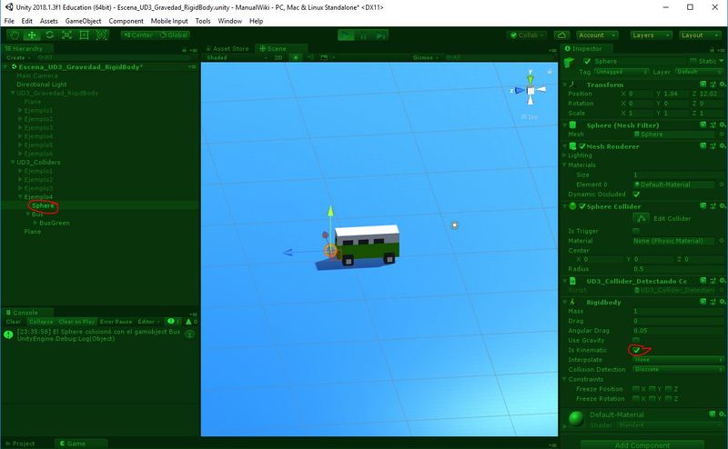Open the Tag dropdown
The image size is (728, 449).
pos(621,72)
